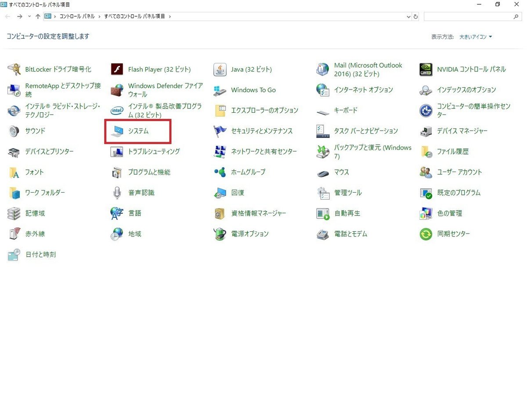Click the intel 製品改善プログラム icon
This screenshot has height=405, width=527.
pyautogui.click(x=117, y=111)
